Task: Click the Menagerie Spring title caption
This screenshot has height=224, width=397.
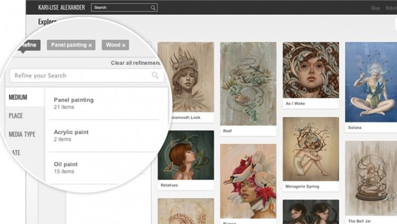Action: [302, 186]
